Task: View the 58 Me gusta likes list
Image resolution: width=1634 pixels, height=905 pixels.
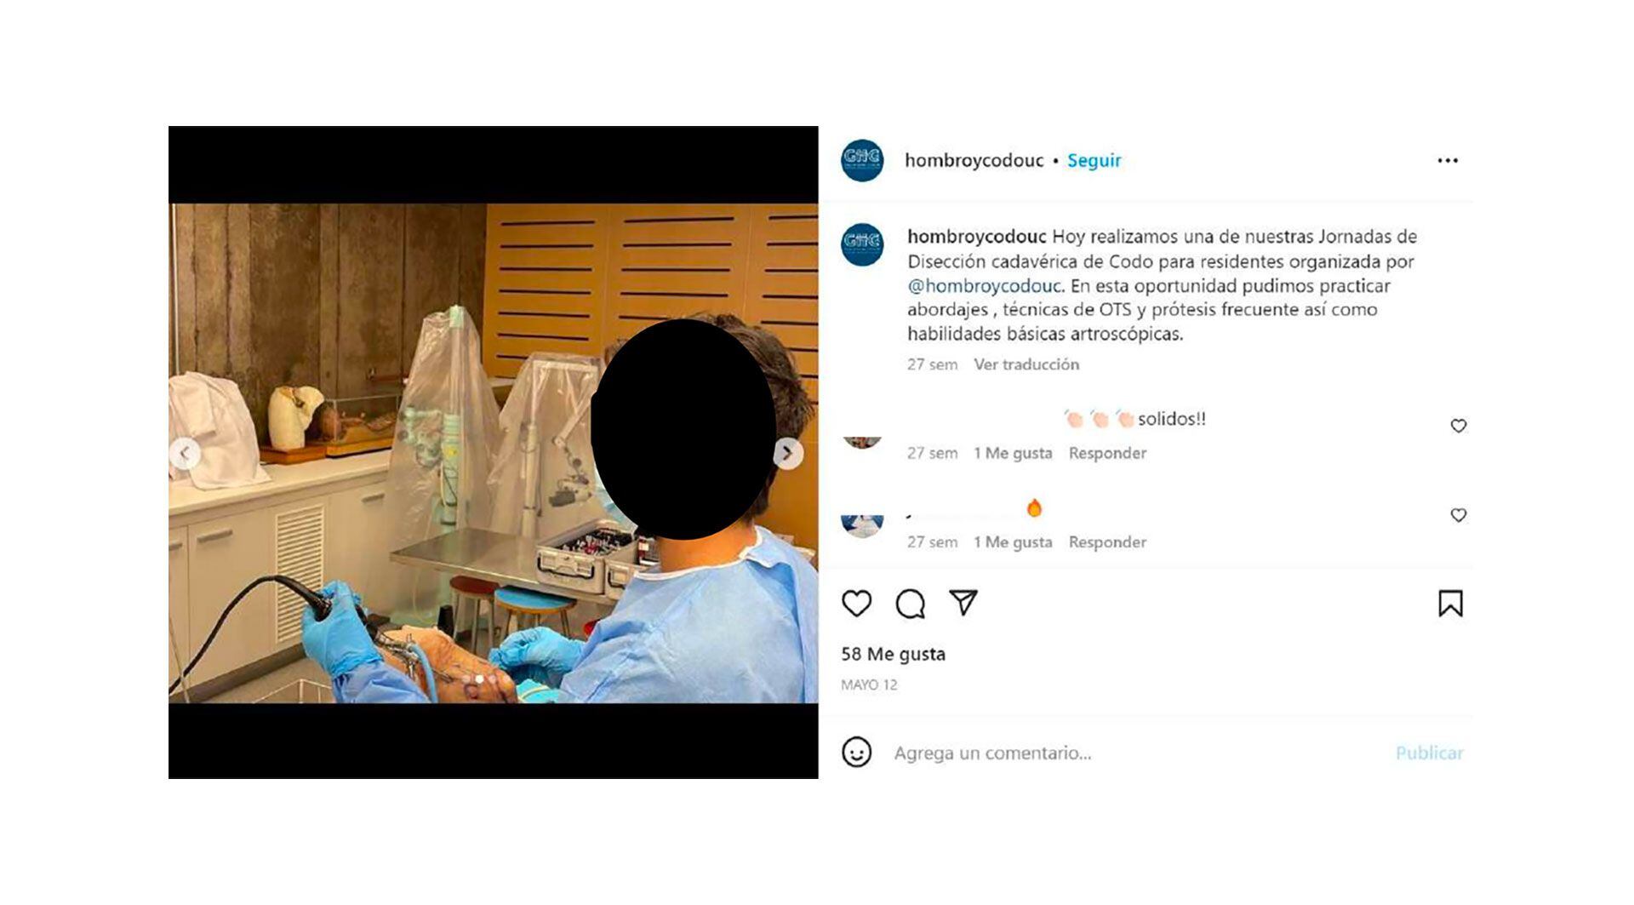Action: 893,654
